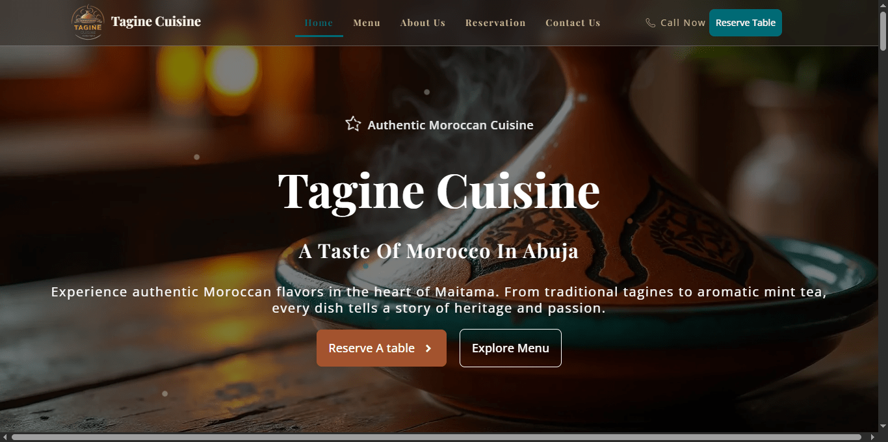888x442 pixels.
Task: Click the Tagine restaurant logo icon
Action: tap(88, 21)
